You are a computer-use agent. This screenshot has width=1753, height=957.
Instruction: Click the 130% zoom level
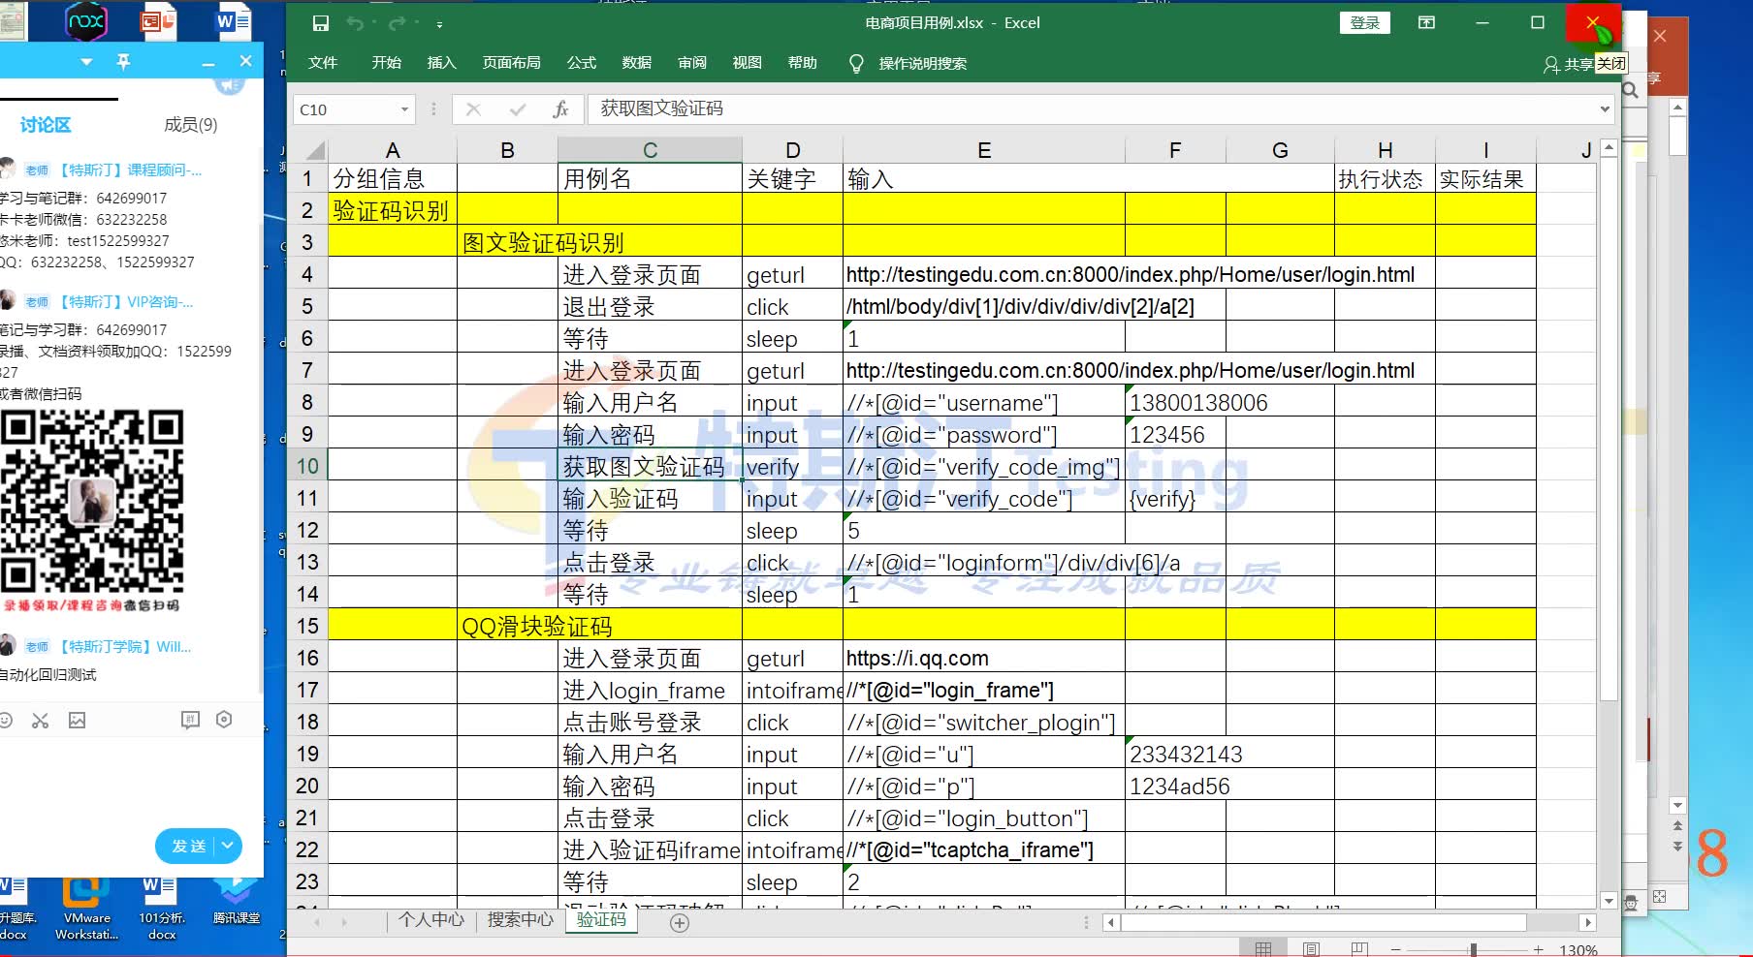pyautogui.click(x=1578, y=950)
